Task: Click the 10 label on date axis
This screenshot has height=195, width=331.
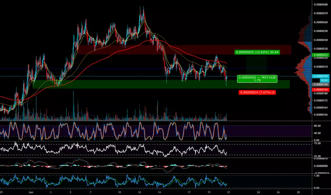Action: 119,192
